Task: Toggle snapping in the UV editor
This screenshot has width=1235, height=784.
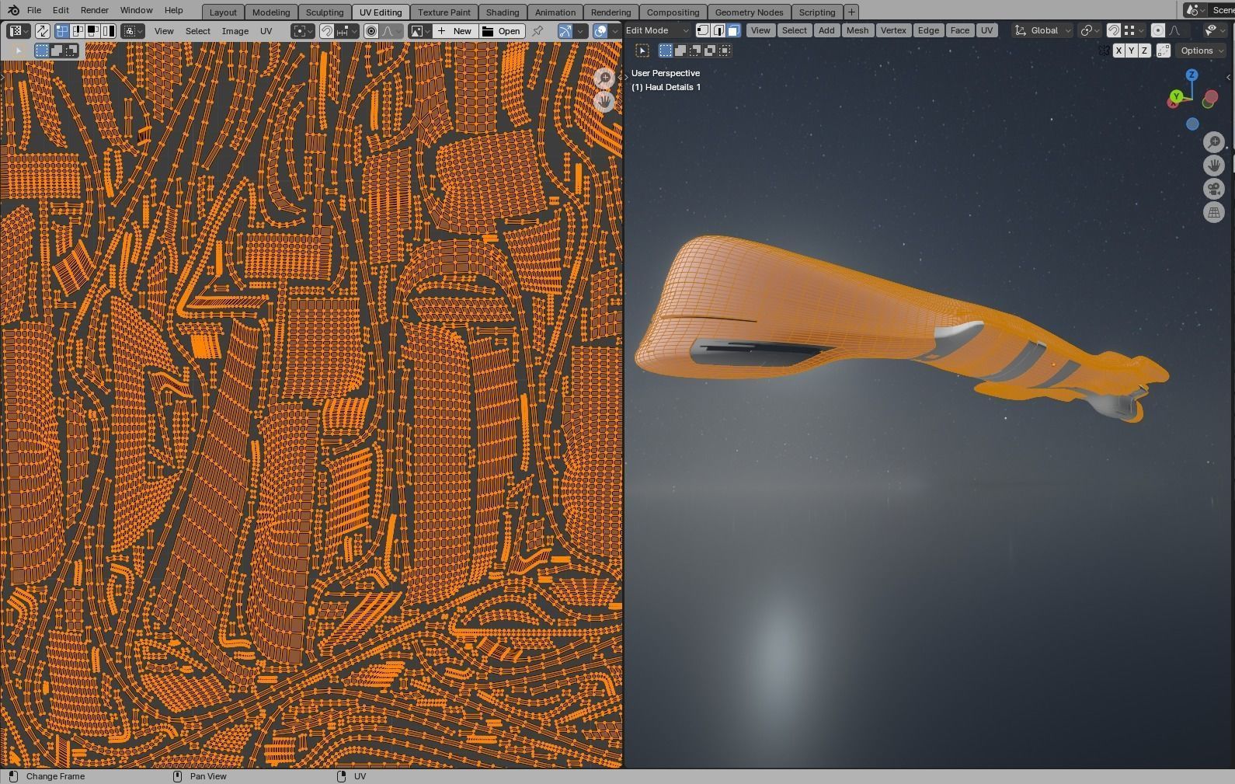Action: pos(327,31)
